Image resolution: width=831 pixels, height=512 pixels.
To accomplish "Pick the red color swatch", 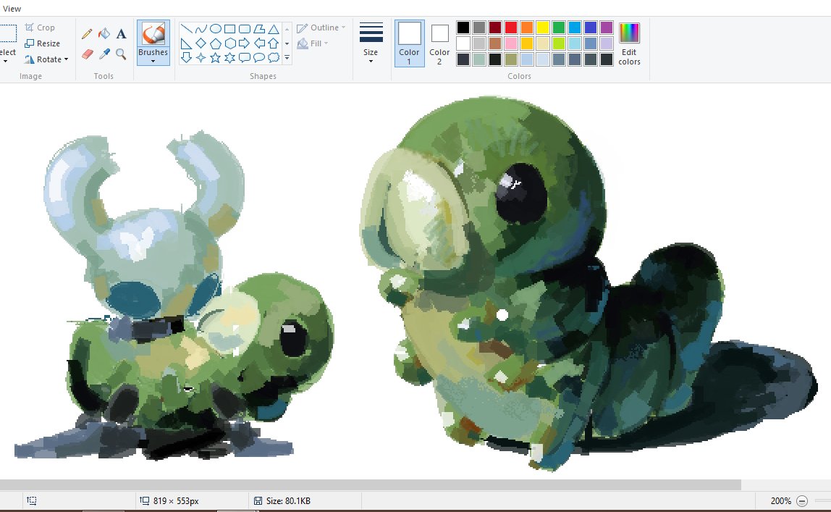I will click(x=511, y=28).
